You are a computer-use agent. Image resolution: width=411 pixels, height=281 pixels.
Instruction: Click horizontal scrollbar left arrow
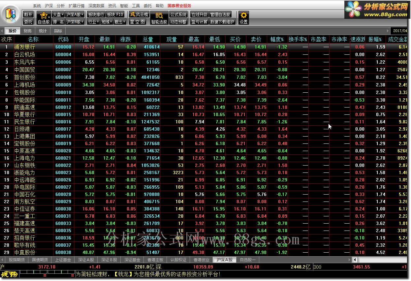click(x=355, y=260)
